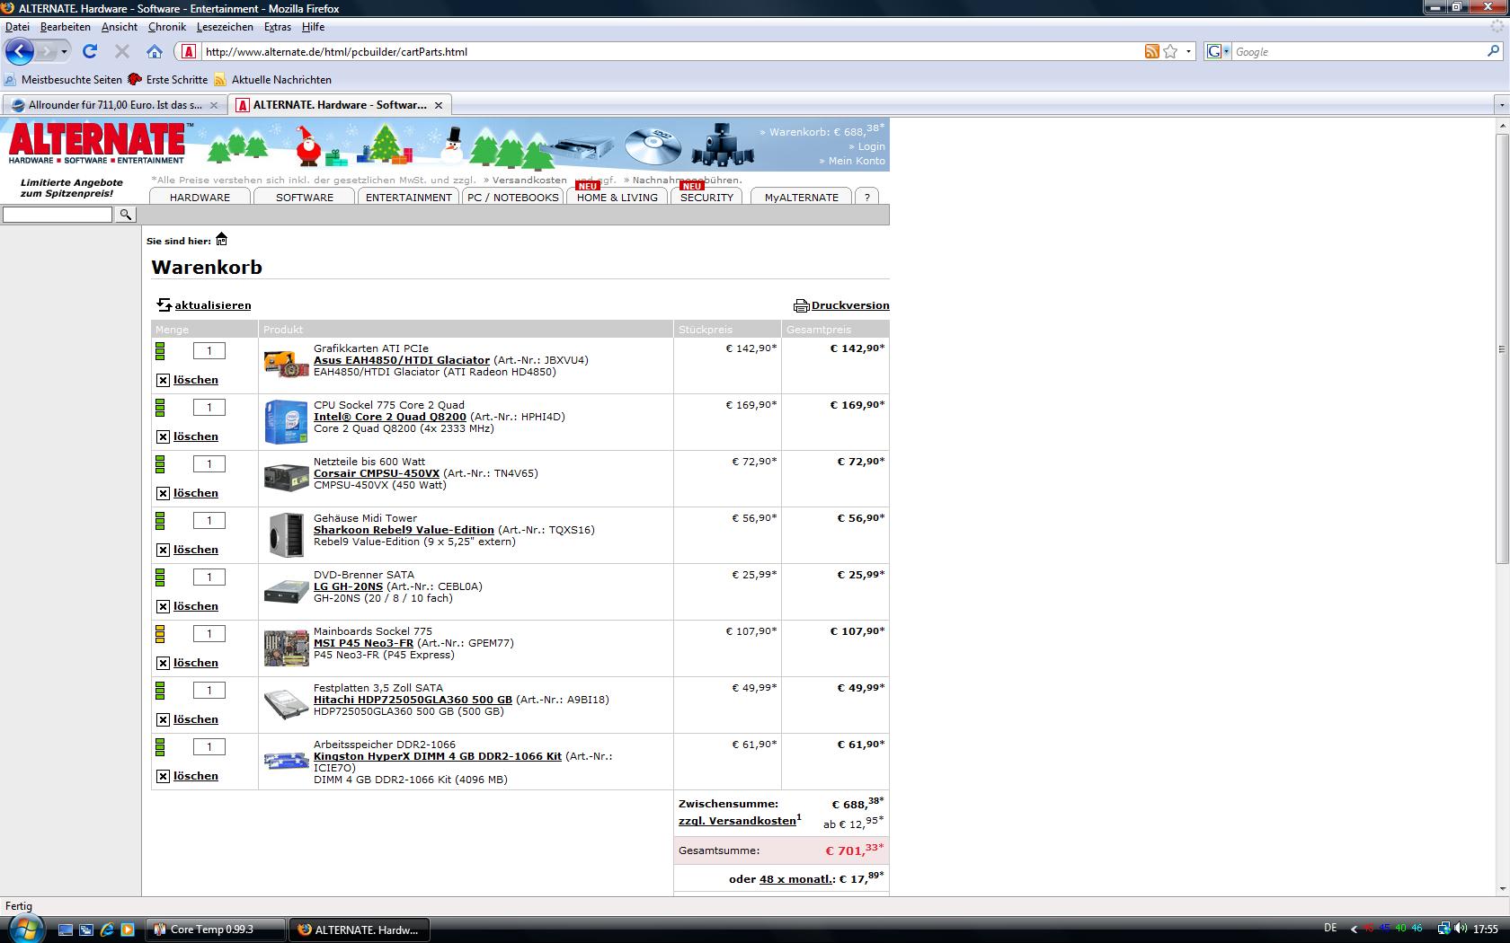This screenshot has height=943, width=1510.
Task: Click quantity field for Asus graphics card
Action: click(x=209, y=351)
